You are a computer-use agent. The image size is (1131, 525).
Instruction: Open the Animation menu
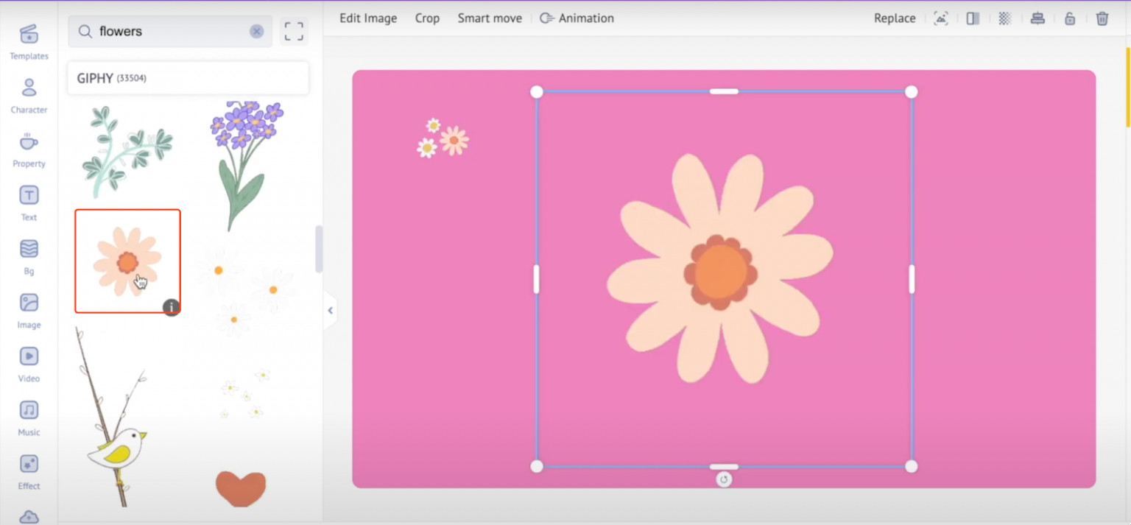(577, 18)
